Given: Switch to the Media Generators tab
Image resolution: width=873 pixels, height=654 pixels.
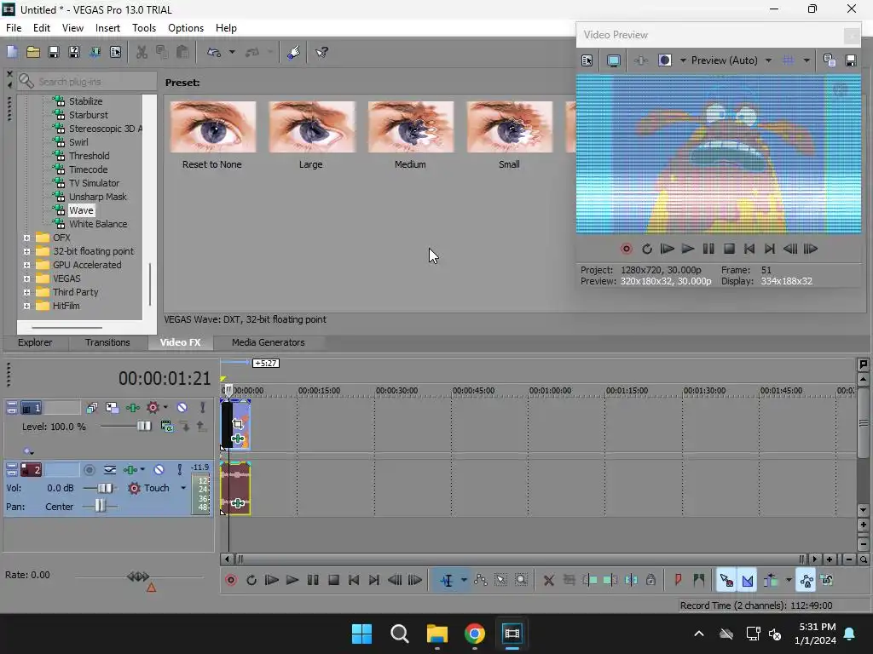Looking at the screenshot, I should (x=268, y=342).
